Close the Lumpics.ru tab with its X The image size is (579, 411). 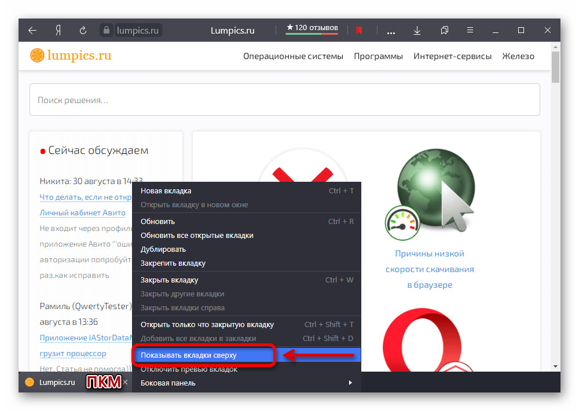tap(125, 382)
